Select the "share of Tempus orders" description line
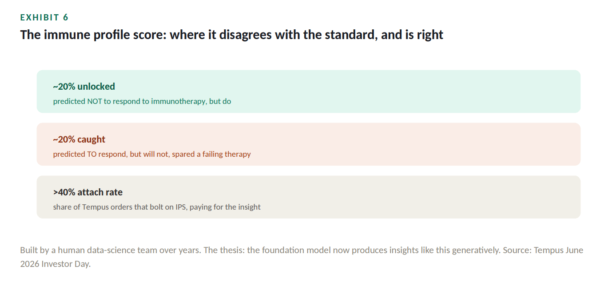 pos(157,207)
